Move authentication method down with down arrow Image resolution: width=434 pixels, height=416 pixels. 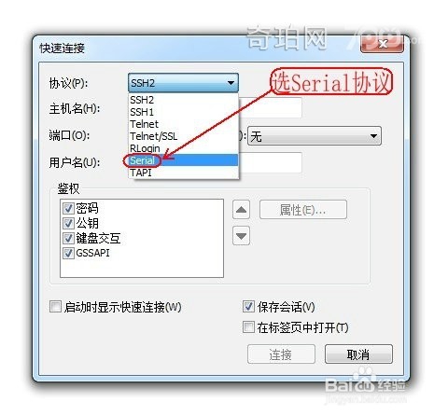point(241,236)
